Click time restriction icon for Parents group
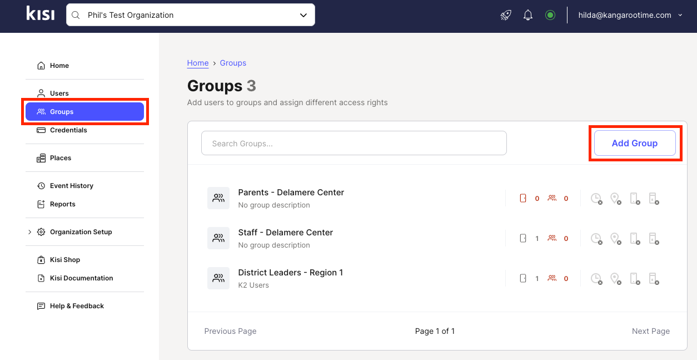The image size is (697, 360). [596, 198]
